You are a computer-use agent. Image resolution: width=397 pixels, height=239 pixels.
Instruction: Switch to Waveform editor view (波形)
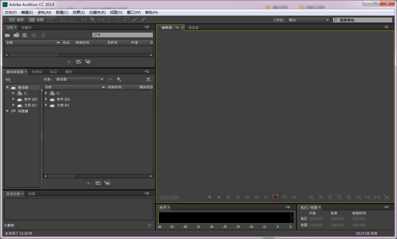16,20
